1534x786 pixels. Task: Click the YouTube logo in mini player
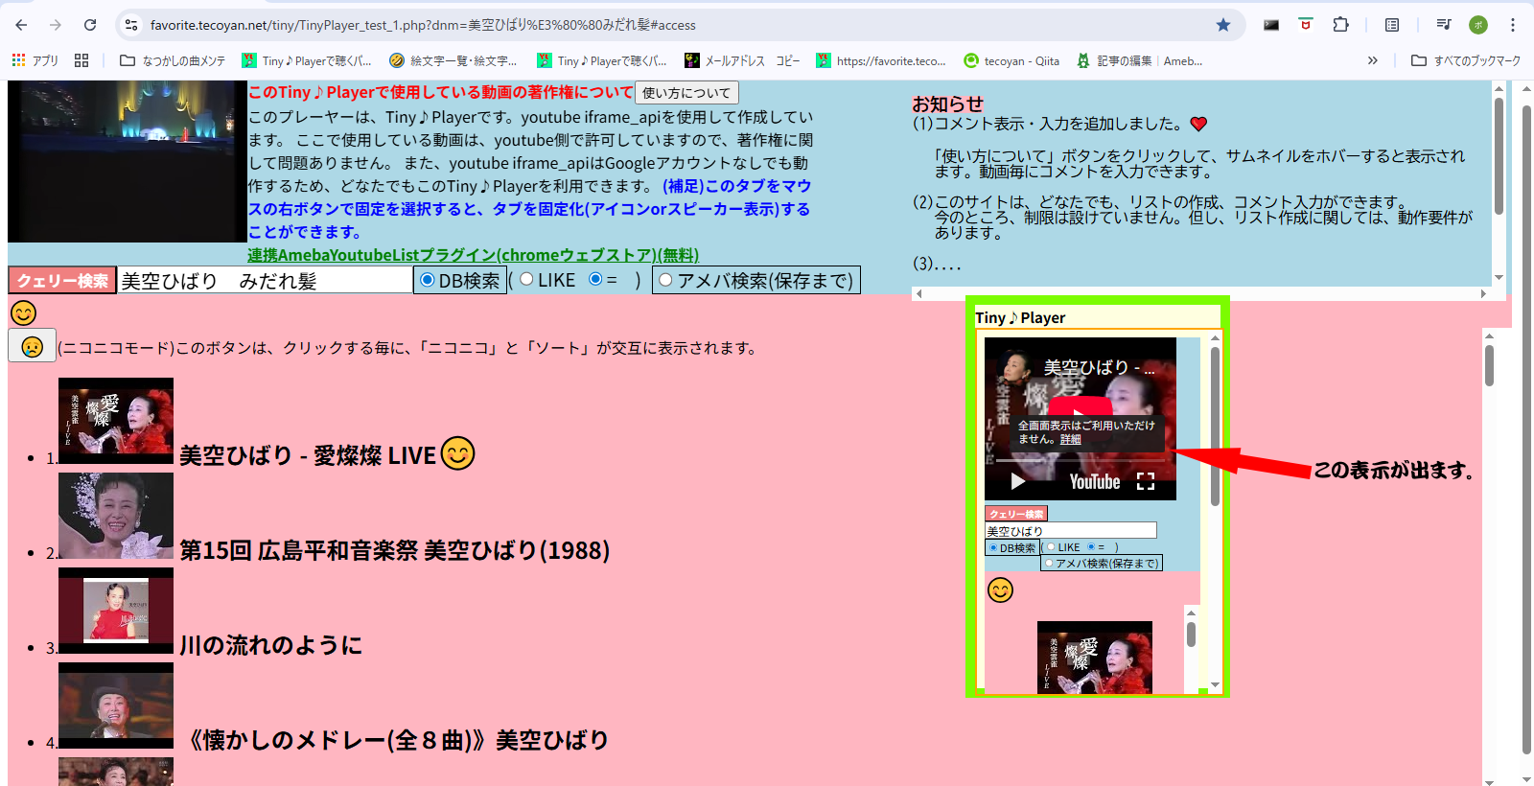pyautogui.click(x=1095, y=481)
